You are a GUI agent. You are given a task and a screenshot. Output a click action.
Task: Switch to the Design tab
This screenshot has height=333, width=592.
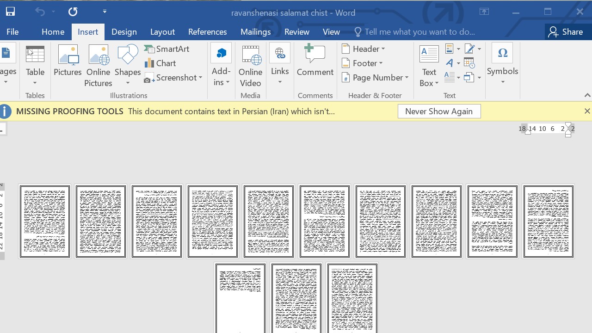124,32
